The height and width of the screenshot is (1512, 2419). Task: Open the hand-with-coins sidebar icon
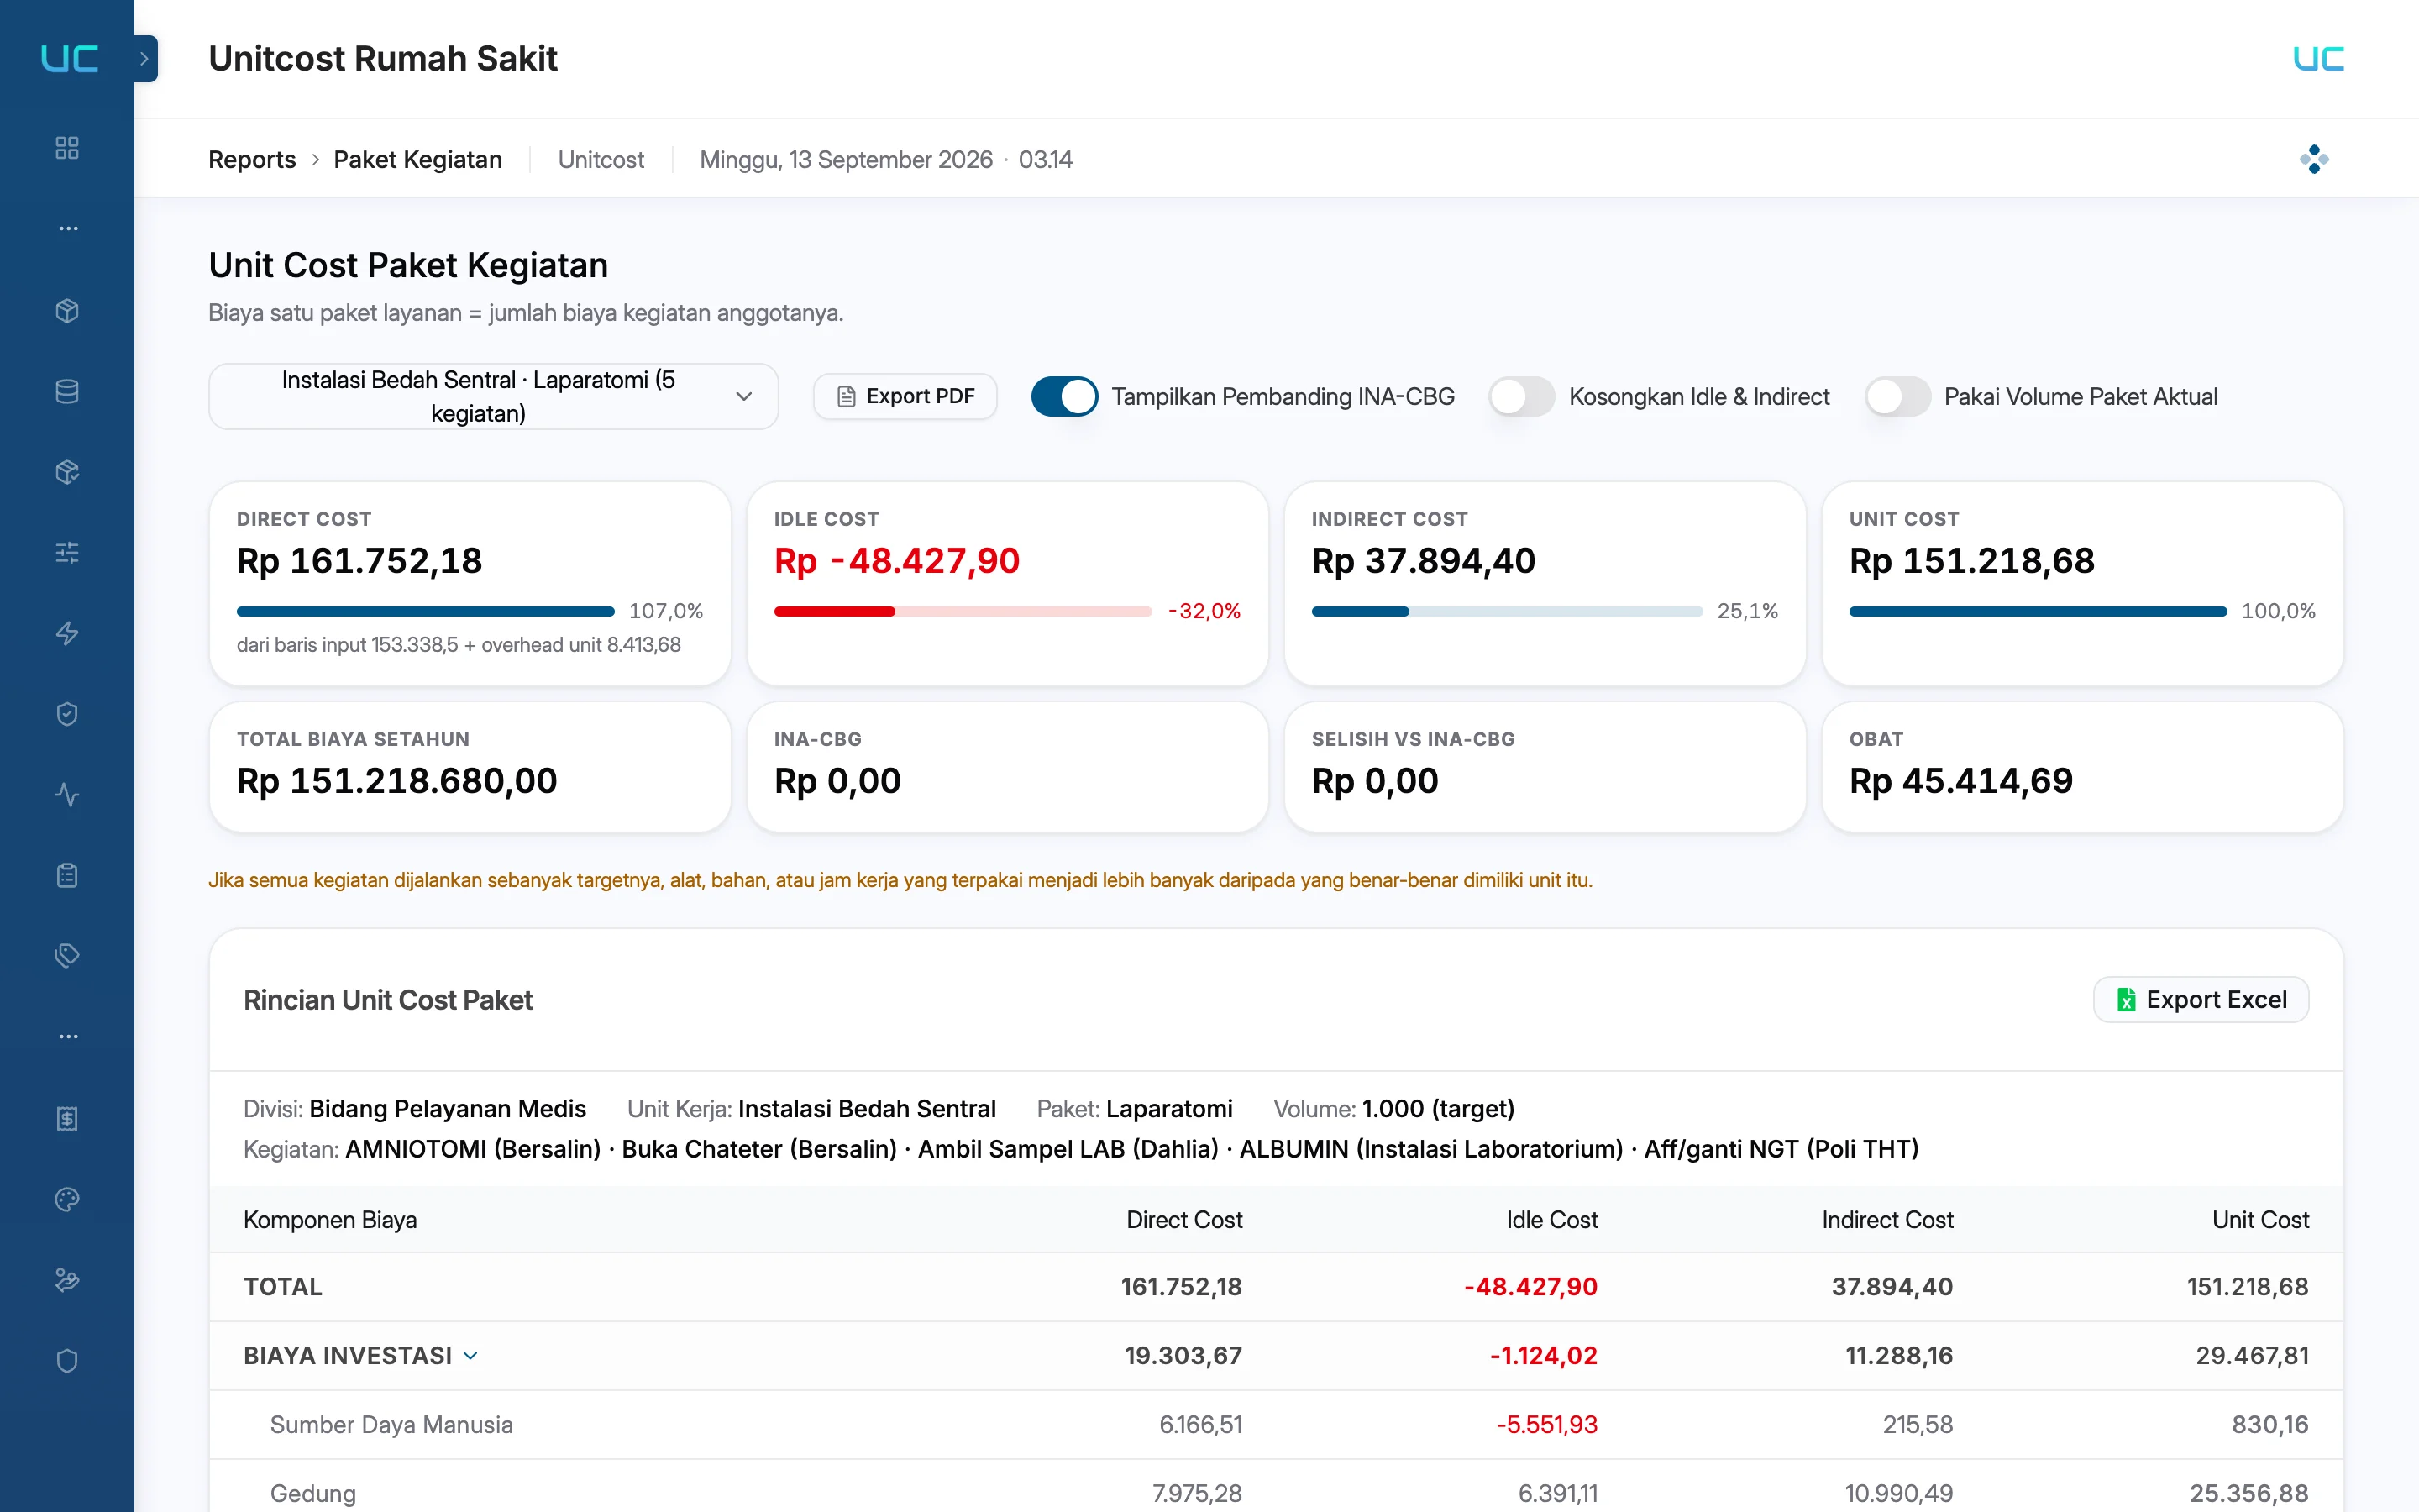[67, 1280]
